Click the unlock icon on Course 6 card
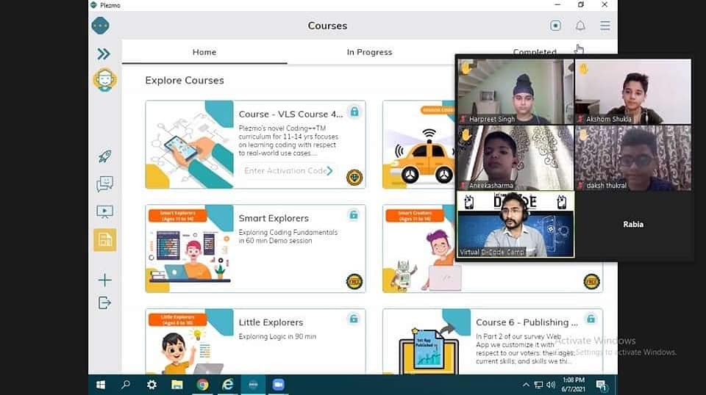Viewport: 706px width, 395px height. pyautogui.click(x=591, y=319)
